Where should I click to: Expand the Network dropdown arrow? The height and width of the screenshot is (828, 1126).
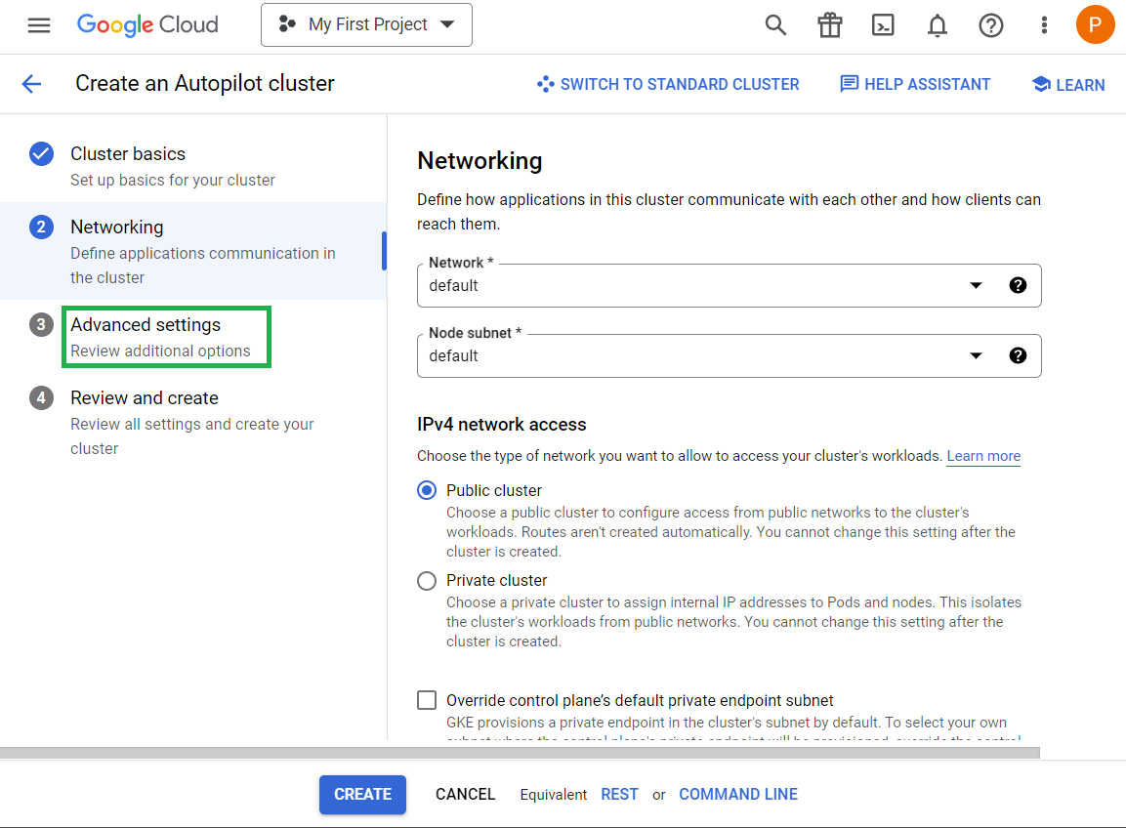pyautogui.click(x=976, y=285)
